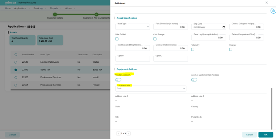
Task: Click the Customer Details green checkmark step
Action: 55,14
